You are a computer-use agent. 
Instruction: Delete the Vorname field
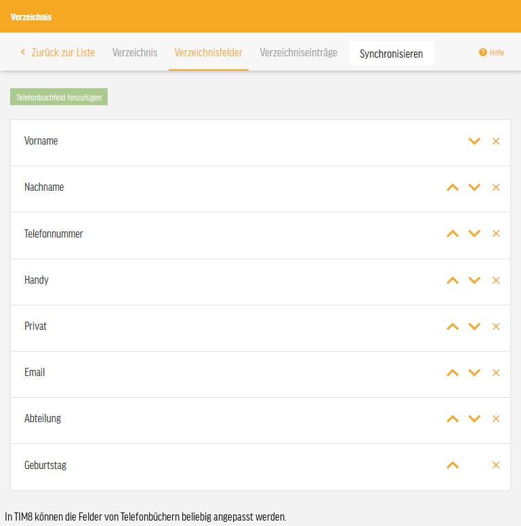tap(496, 141)
